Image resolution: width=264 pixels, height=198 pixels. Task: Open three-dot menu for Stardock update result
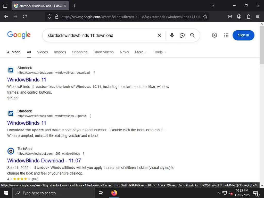click(x=90, y=116)
